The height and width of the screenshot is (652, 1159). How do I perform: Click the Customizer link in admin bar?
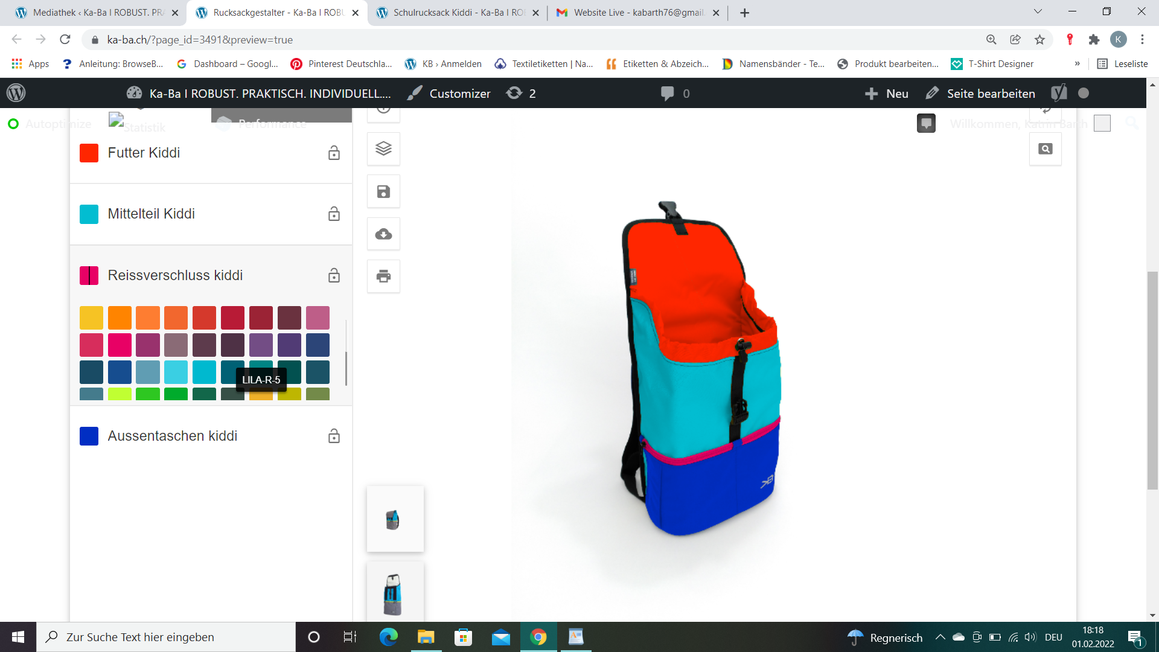point(449,94)
